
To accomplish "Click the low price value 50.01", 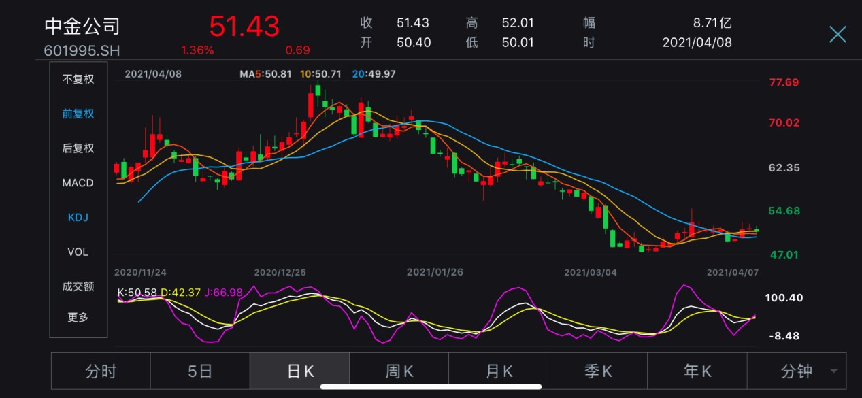I will pyautogui.click(x=518, y=43).
